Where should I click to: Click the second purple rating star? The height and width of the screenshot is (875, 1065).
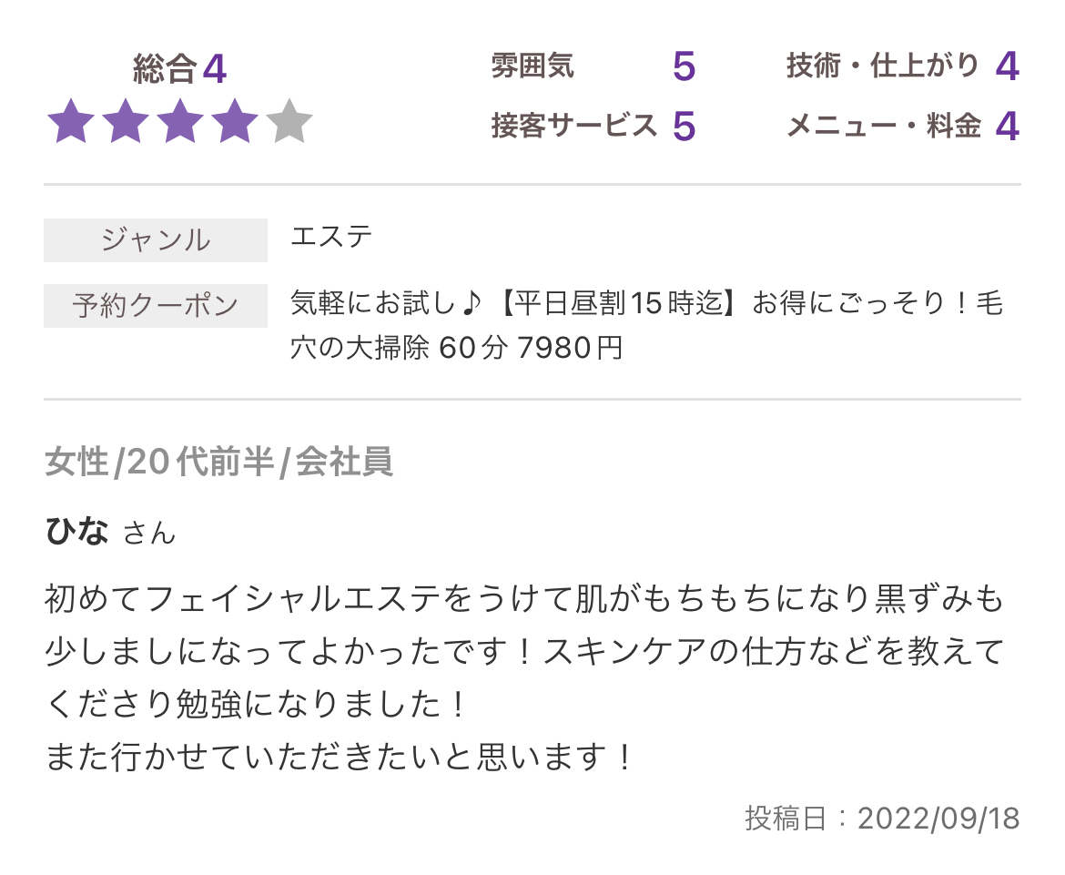[x=126, y=121]
